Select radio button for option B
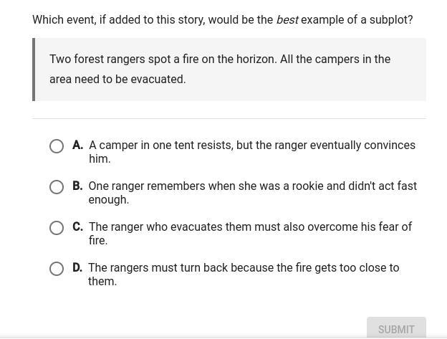Image resolution: width=447 pixels, height=339 pixels. coord(57,187)
